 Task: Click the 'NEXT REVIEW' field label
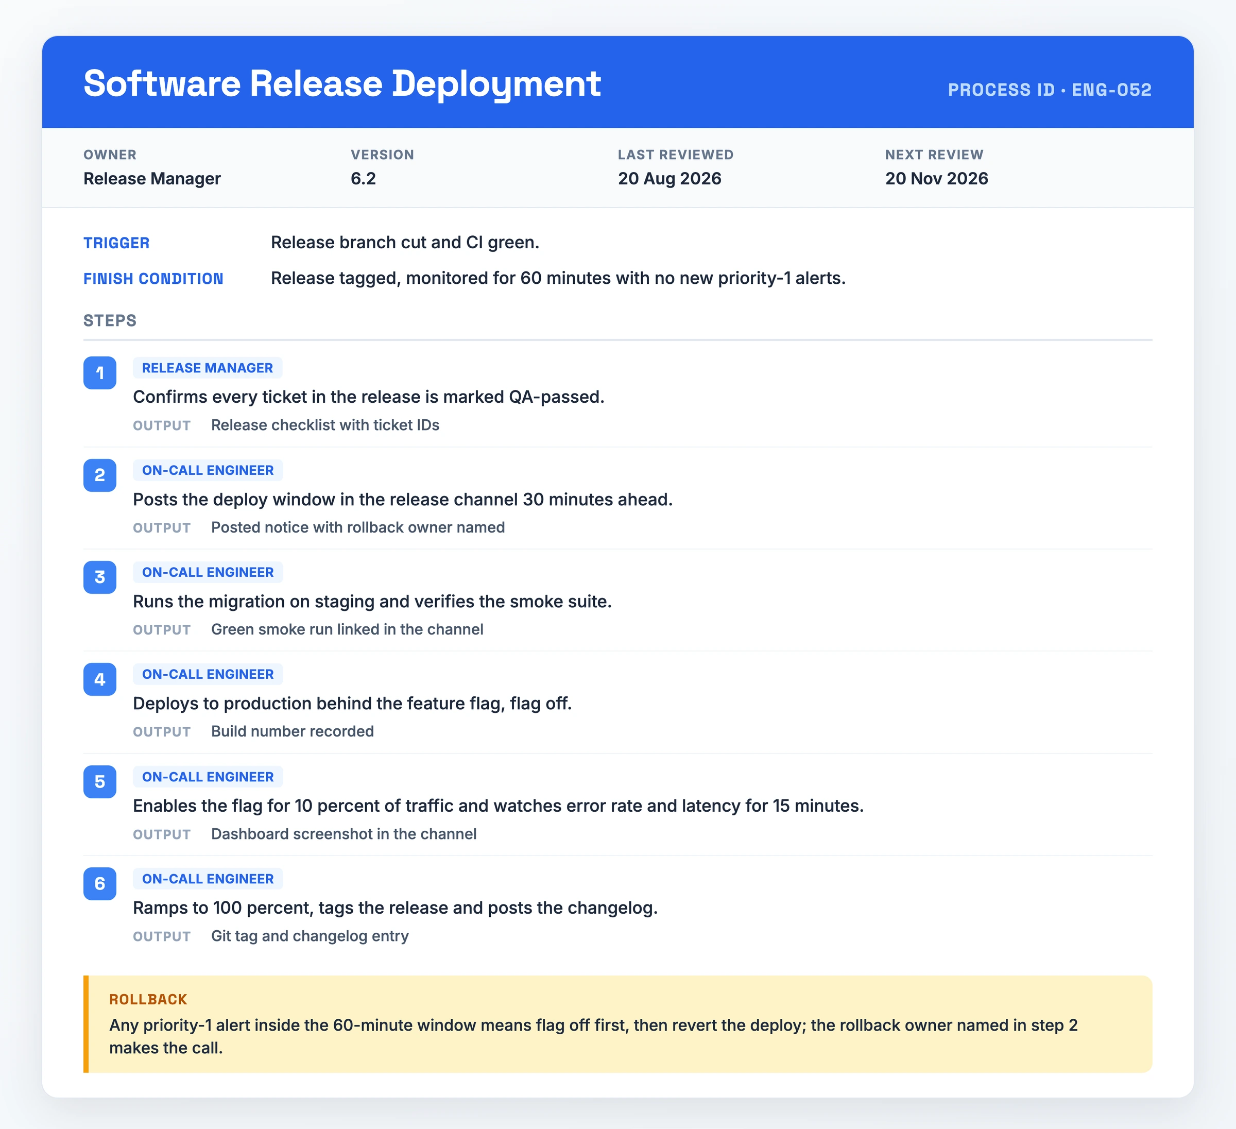[934, 155]
